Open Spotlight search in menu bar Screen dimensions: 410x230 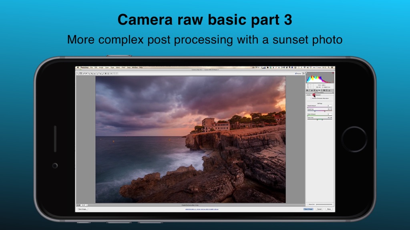click(329, 67)
